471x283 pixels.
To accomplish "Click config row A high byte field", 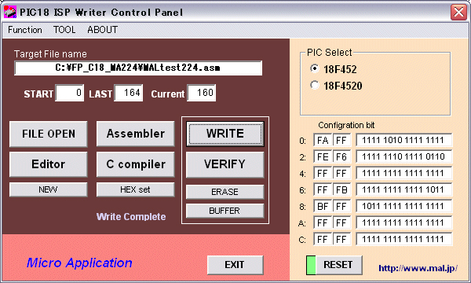I will pyautogui.click(x=323, y=222).
